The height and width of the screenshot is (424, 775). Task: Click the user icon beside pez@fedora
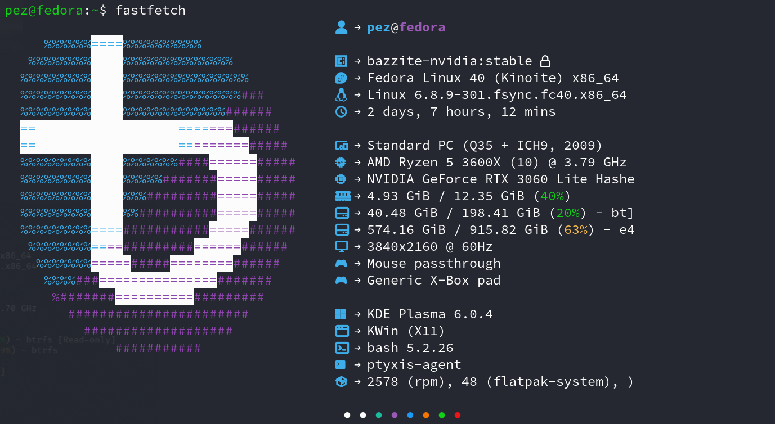click(x=341, y=27)
